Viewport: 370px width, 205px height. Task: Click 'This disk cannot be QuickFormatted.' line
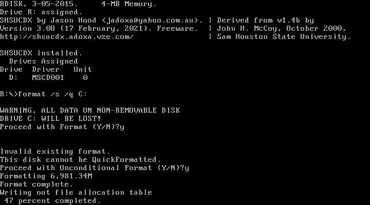(81, 160)
